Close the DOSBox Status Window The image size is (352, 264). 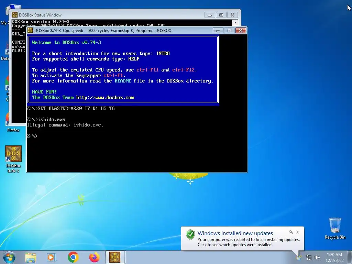233,15
